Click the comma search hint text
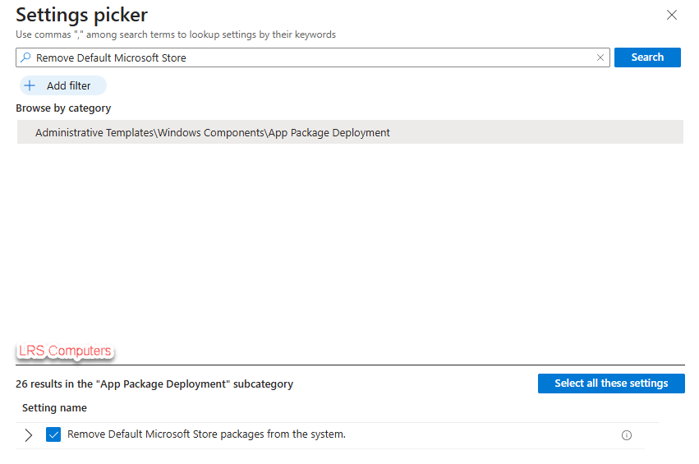The width and height of the screenshot is (699, 464). (176, 34)
